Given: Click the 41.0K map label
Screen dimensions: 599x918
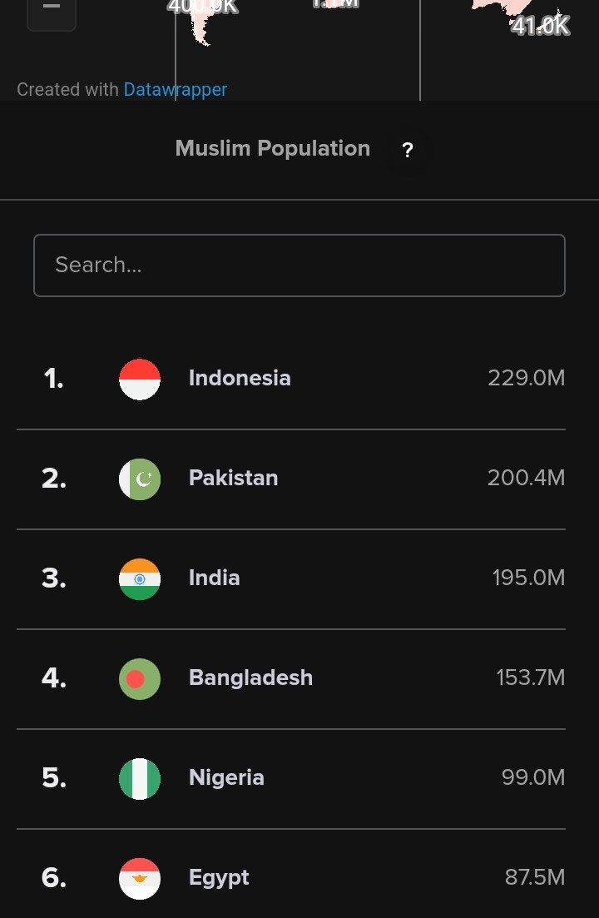Looking at the screenshot, I should point(540,26).
